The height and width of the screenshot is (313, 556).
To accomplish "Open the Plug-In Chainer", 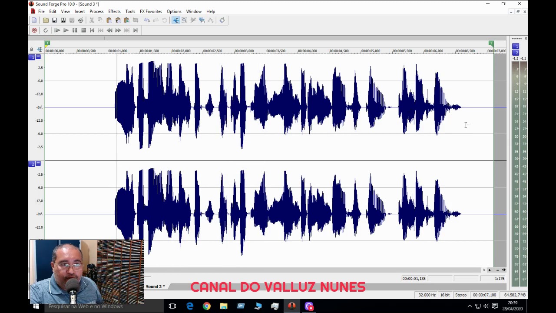I will pyautogui.click(x=222, y=20).
